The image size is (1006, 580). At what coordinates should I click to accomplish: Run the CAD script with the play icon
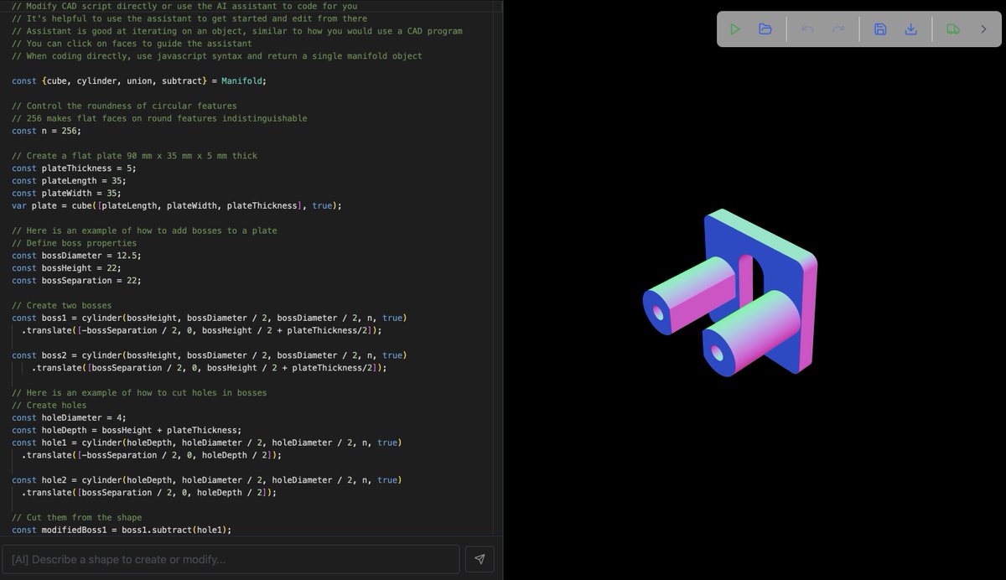734,29
